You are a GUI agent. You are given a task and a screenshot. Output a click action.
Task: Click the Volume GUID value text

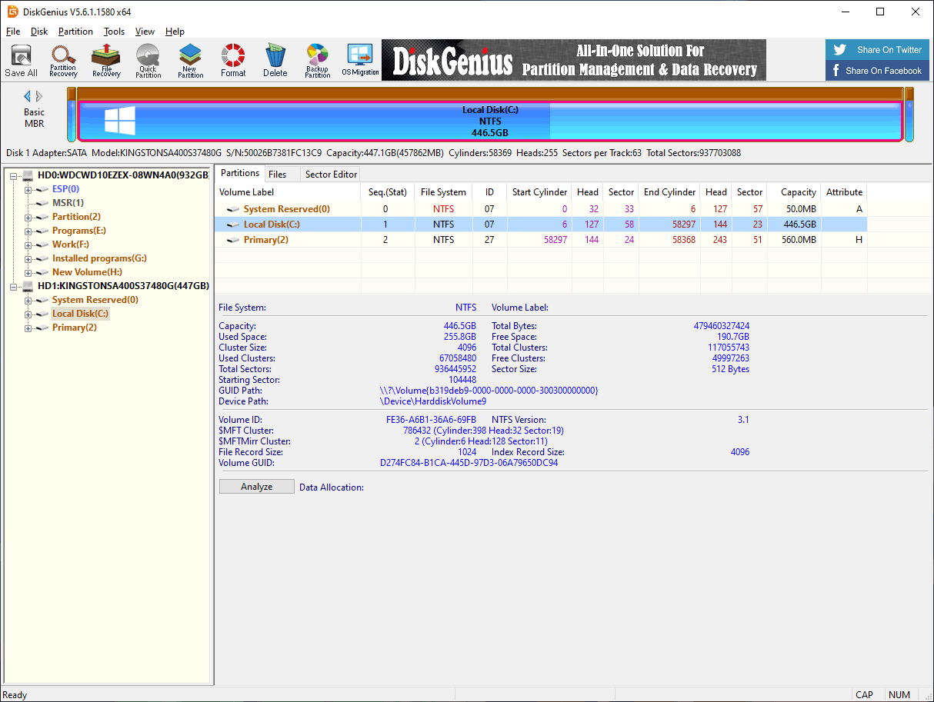[469, 463]
